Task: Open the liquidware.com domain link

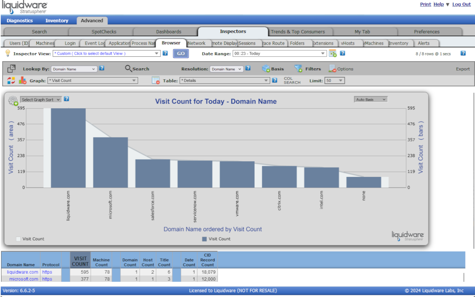Action: 23,272
